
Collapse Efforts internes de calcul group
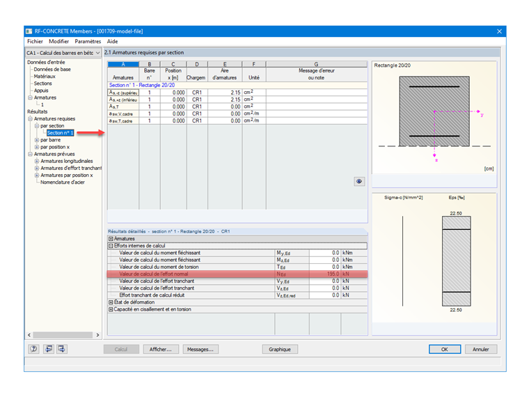tap(111, 246)
